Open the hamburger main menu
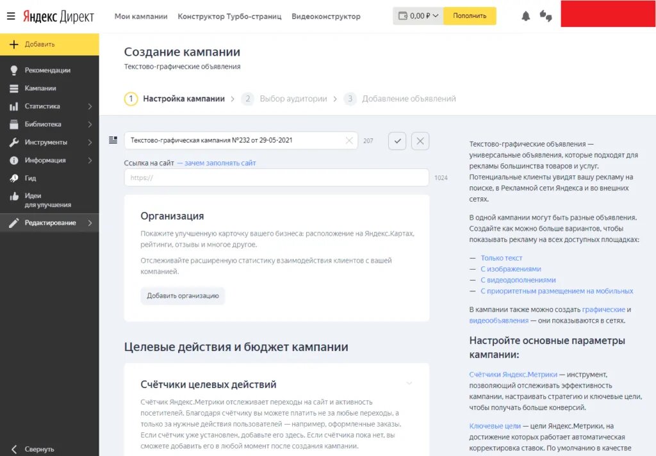Viewport: 656px width, 456px height. coord(11,16)
